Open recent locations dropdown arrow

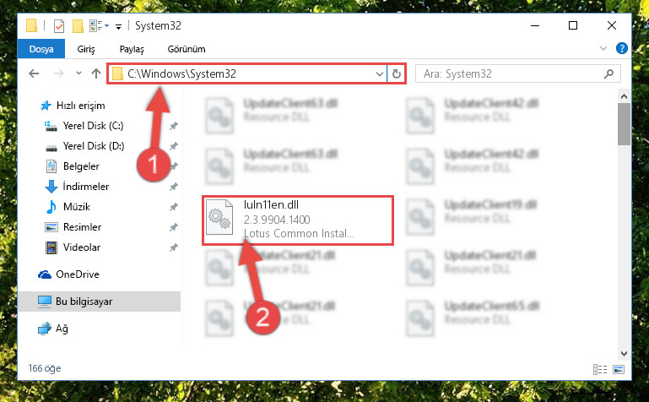[x=78, y=73]
